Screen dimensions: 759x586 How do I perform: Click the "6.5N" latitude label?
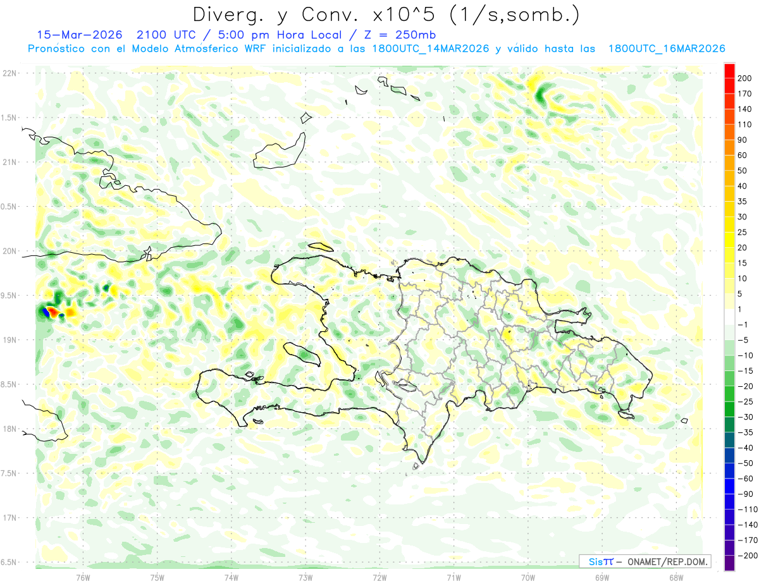(8, 562)
